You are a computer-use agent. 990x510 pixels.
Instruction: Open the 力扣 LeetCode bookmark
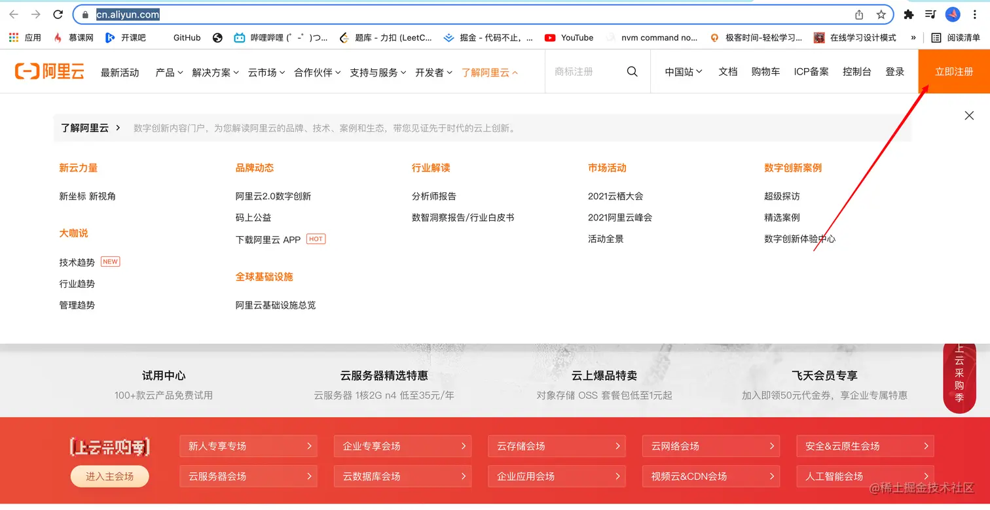[x=386, y=38]
